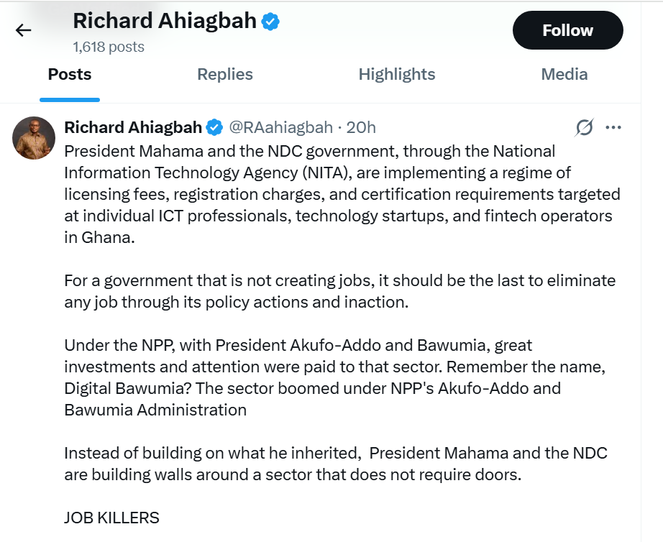Switch to the Replies tab
Image resolution: width=663 pixels, height=542 pixels.
click(225, 75)
